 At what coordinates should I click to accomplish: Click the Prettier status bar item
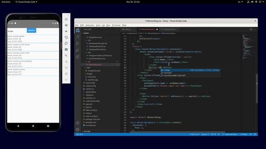pyautogui.click(x=244, y=135)
